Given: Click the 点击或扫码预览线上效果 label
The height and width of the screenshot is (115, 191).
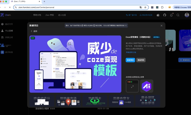Looking at the screenshot, I should (135, 77).
